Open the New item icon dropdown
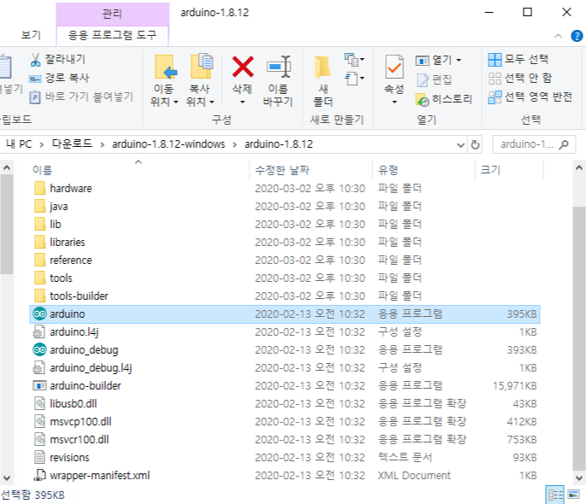 [x=355, y=60]
